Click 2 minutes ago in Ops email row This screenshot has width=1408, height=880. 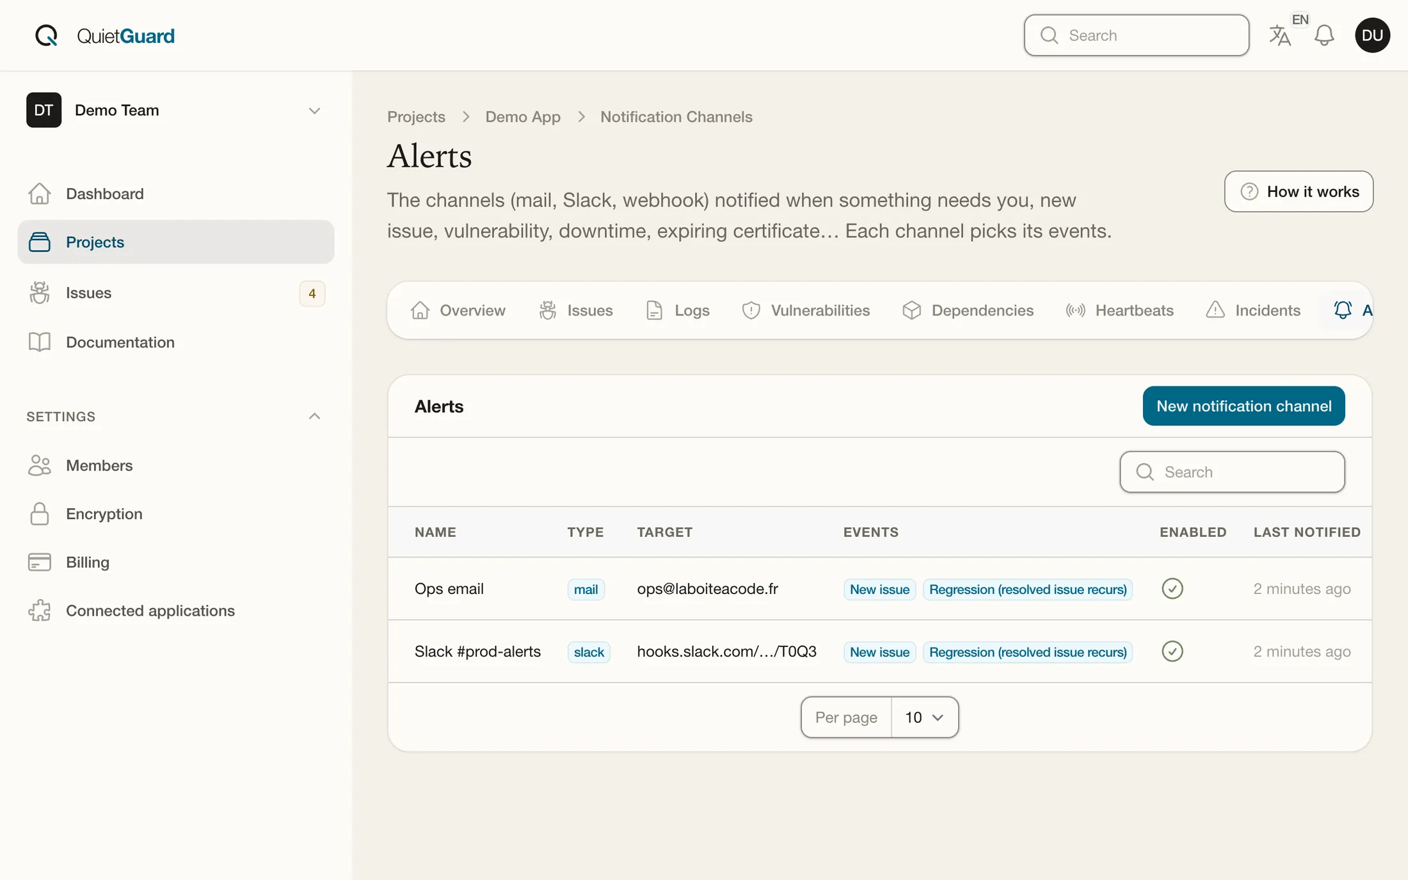[x=1302, y=588]
